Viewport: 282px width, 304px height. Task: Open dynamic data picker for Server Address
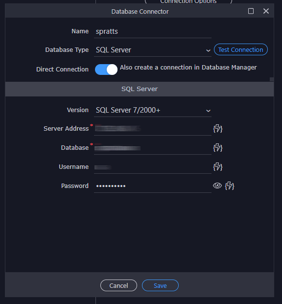217,128
